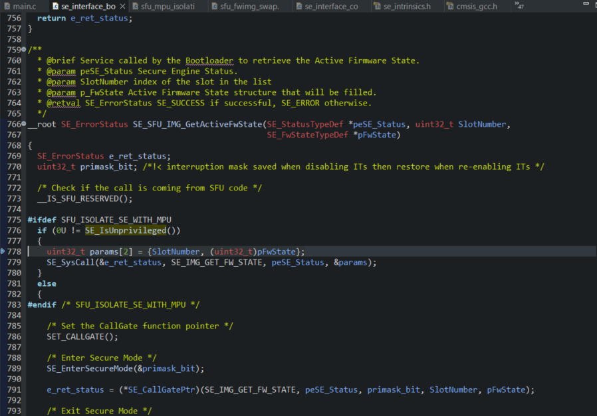Screen dimensions: 597x416
Task: Collapse the comment block at line 759
Action: (24, 49)
